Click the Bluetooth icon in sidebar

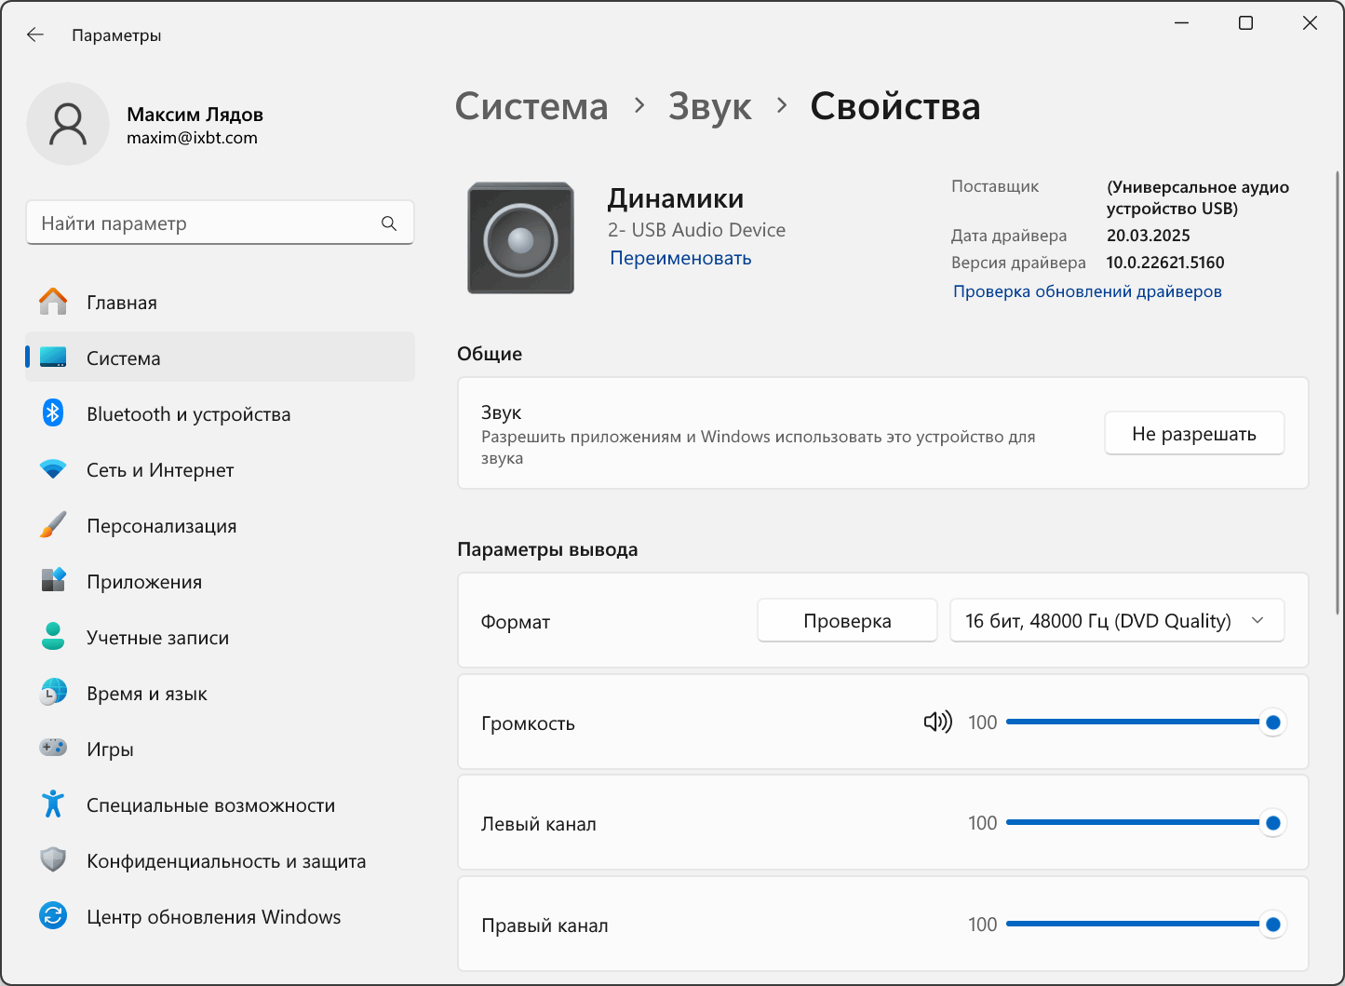pyautogui.click(x=53, y=413)
